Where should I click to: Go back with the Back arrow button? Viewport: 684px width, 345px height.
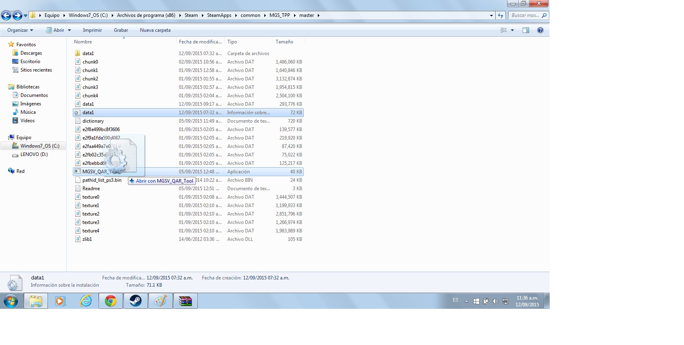coord(6,16)
